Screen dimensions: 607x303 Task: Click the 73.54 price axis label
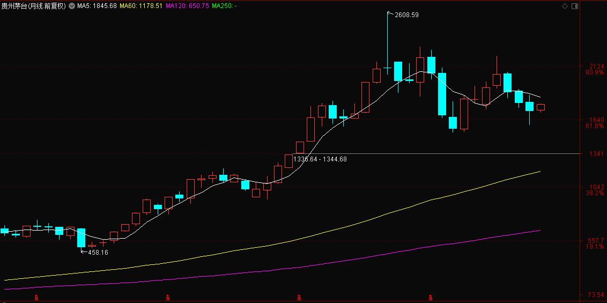pos(595,295)
